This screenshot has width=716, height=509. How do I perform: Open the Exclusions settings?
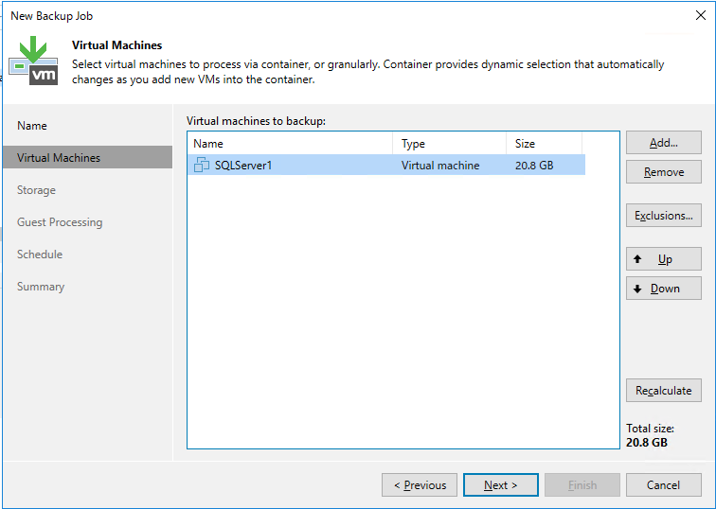coord(664,216)
